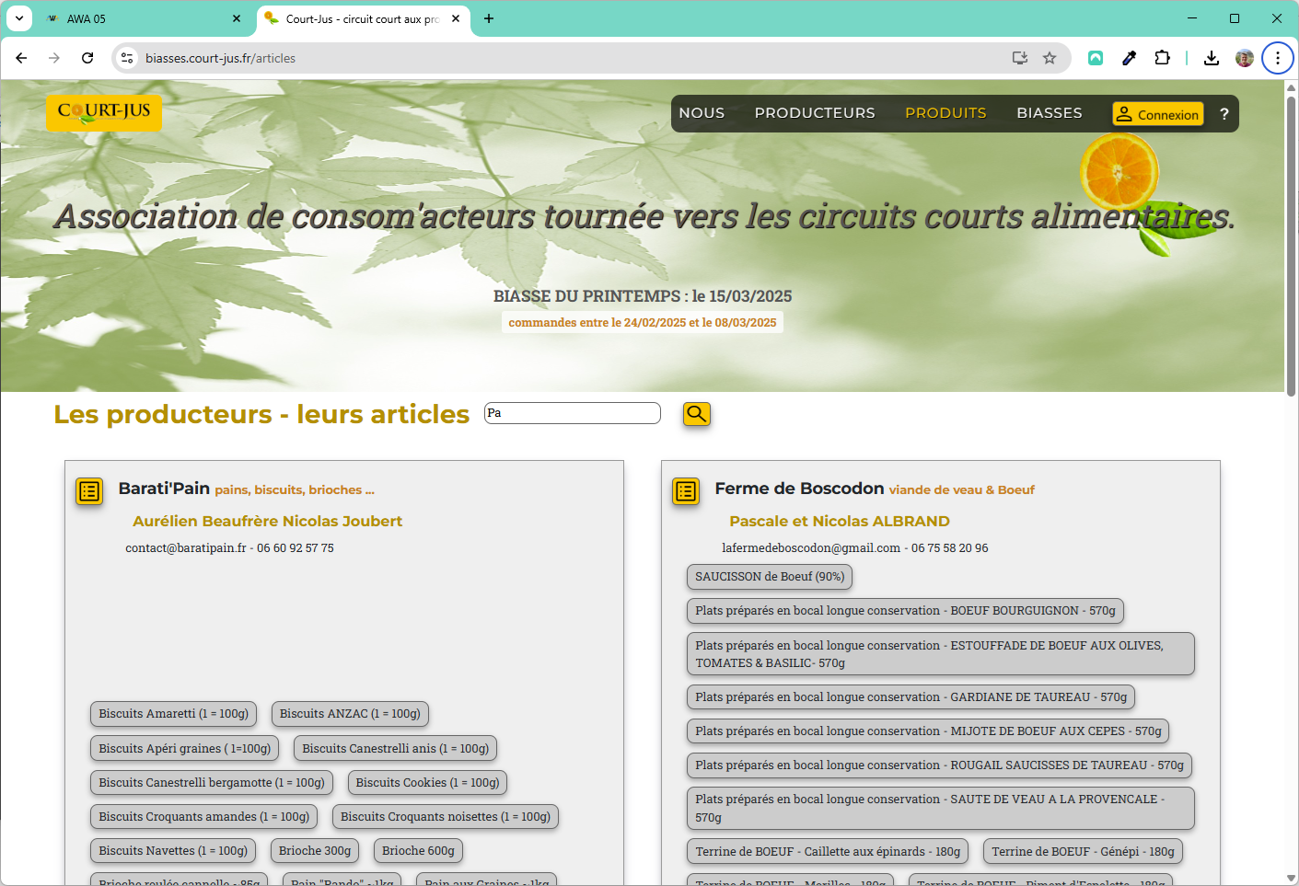
Task: Click the yellow magnifier search button
Action: [696, 414]
